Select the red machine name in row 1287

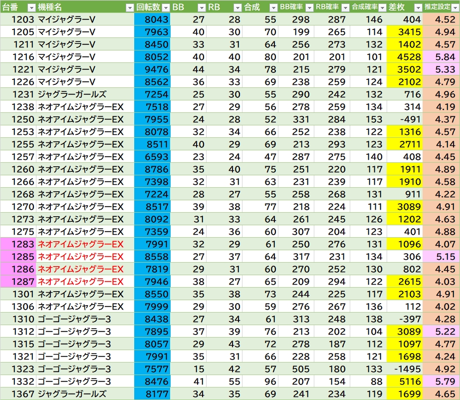(80, 282)
